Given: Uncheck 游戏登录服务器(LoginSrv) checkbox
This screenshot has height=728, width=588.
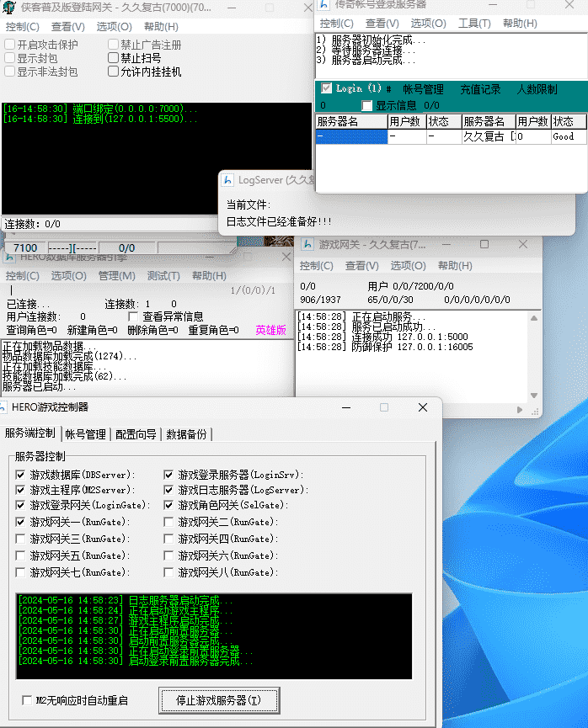Looking at the screenshot, I should click(168, 475).
